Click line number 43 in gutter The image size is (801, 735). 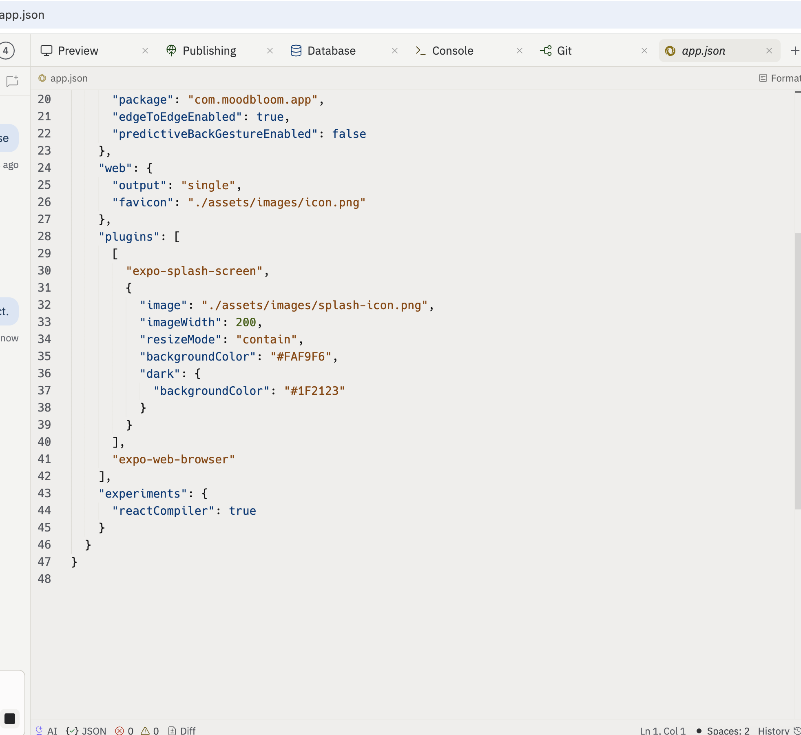click(x=44, y=494)
